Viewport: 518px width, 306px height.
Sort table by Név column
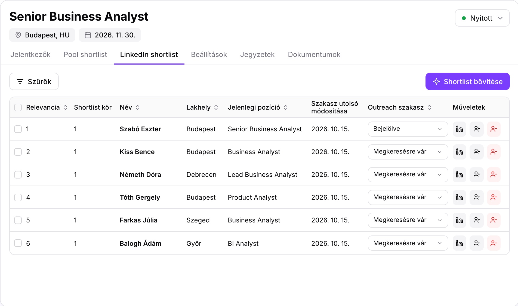(x=130, y=107)
